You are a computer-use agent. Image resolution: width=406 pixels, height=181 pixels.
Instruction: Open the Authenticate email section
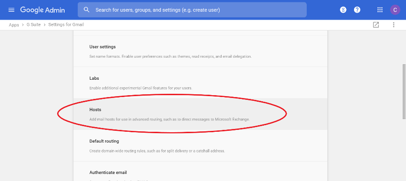pyautogui.click(x=200, y=172)
